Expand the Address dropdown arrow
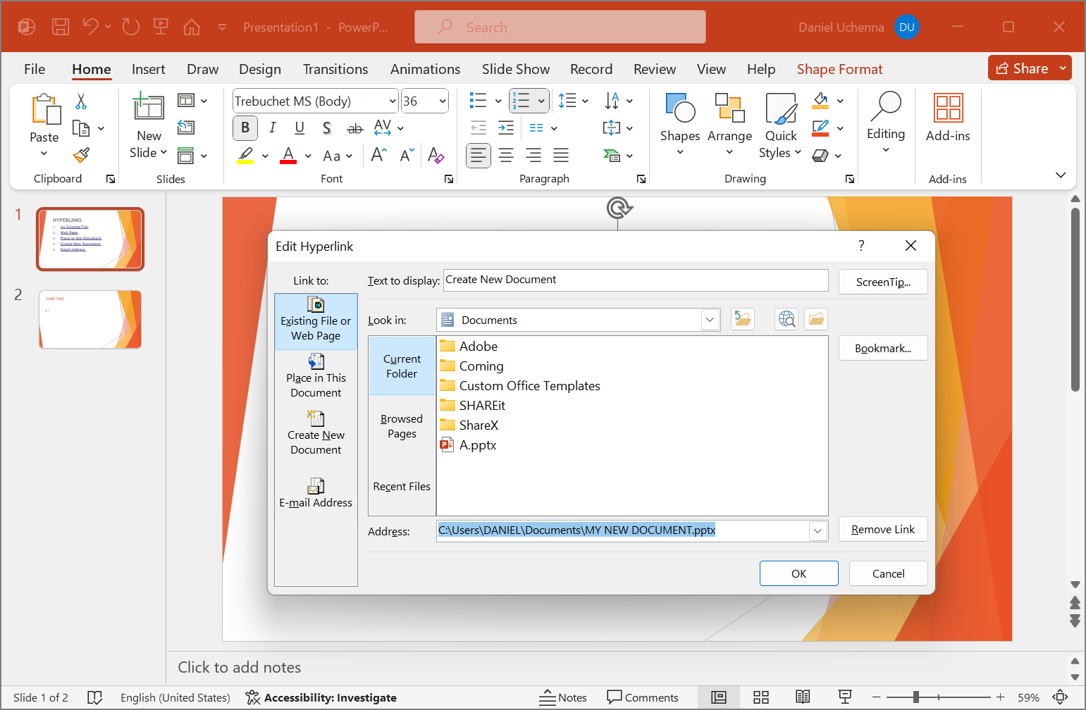1086x710 pixels. pyautogui.click(x=817, y=530)
